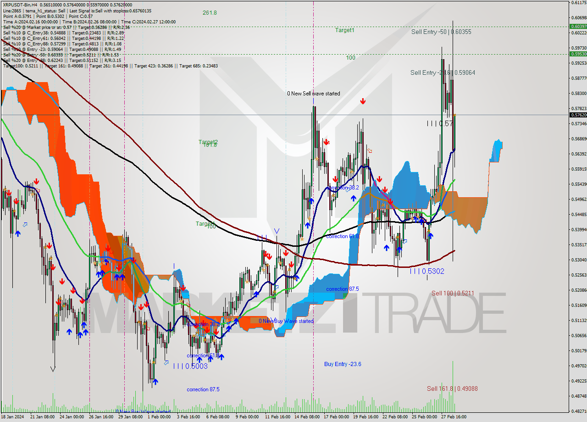
Task: Click the 0.58300 price on the axis
Action: coord(578,94)
